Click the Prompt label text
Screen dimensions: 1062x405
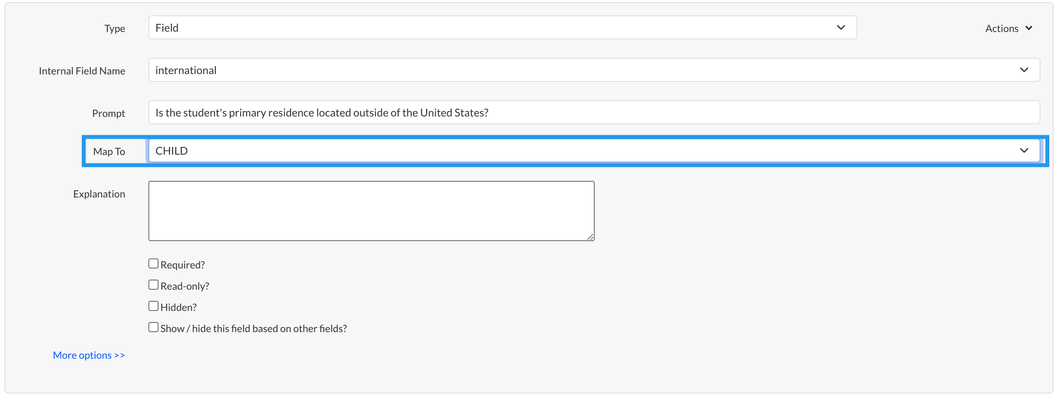(x=108, y=113)
